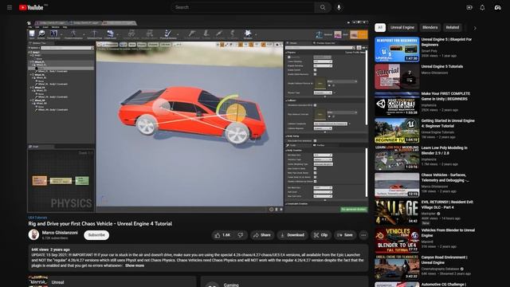
Task: Click the Download button
Action: tap(292, 235)
